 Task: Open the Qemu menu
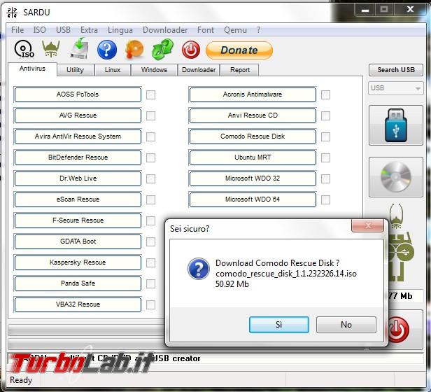click(x=235, y=29)
